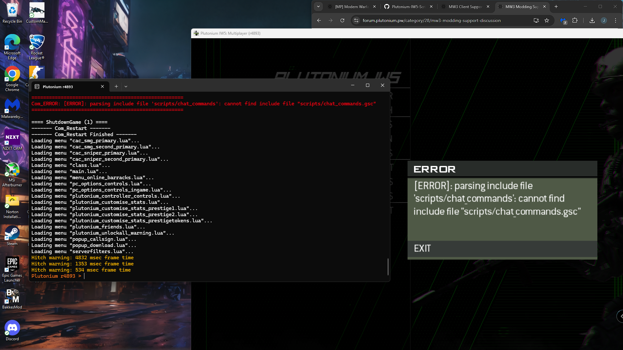Viewport: 623px width, 350px height.
Task: Open the Recycle Bin desktop icon
Action: click(12, 13)
